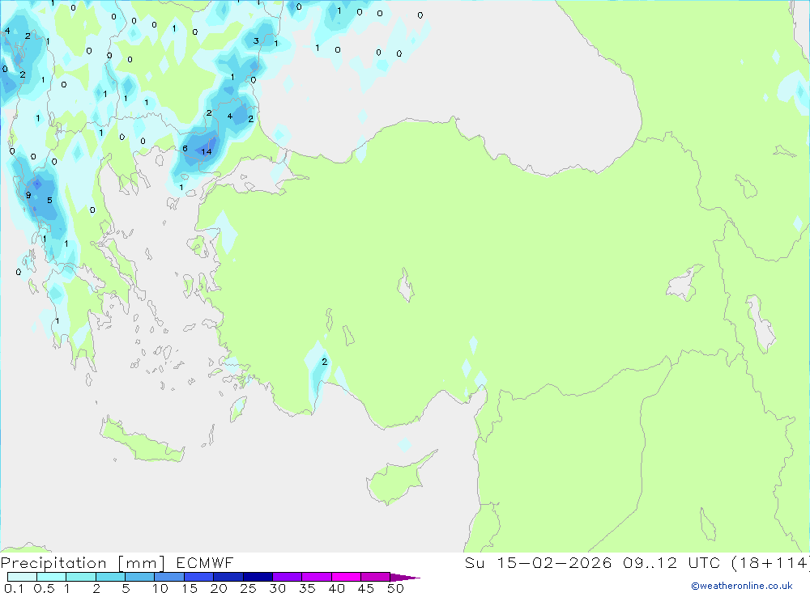Select the 5–10 mm blue legend swatch
The height and width of the screenshot is (593, 810).
(x=139, y=577)
